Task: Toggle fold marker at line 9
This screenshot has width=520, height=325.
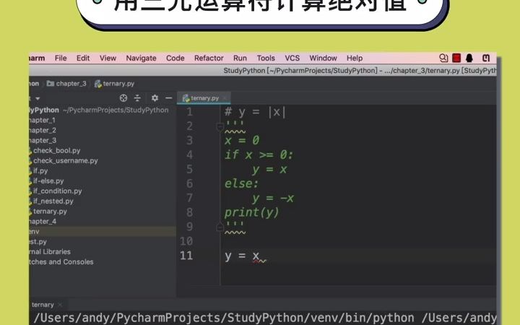Action: 220,227
